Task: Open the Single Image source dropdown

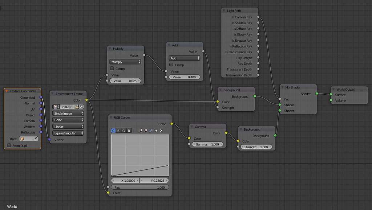Action: click(68, 114)
